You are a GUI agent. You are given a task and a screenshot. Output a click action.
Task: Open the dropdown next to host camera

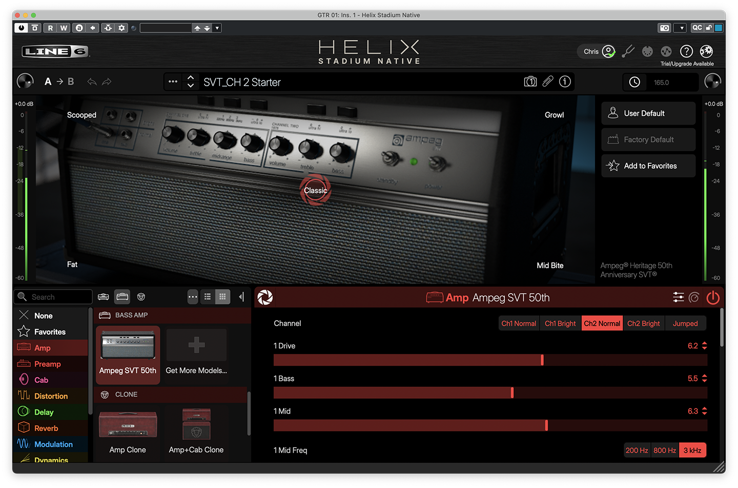click(x=680, y=28)
